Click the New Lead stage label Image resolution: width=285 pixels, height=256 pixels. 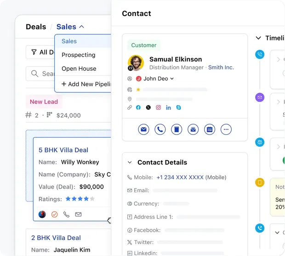(44, 102)
